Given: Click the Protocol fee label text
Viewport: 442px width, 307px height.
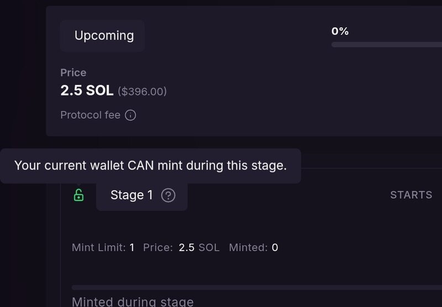Looking at the screenshot, I should [x=90, y=115].
